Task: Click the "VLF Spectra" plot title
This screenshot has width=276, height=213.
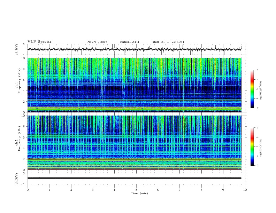Action: click(x=39, y=42)
